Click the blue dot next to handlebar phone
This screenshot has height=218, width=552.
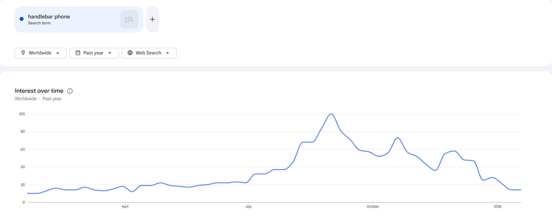point(21,19)
